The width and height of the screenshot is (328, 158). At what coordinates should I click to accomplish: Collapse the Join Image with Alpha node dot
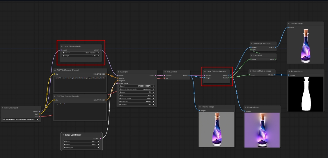point(251,44)
